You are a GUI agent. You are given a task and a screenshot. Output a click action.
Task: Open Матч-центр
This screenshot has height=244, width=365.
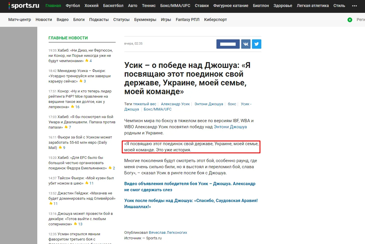click(x=20, y=20)
